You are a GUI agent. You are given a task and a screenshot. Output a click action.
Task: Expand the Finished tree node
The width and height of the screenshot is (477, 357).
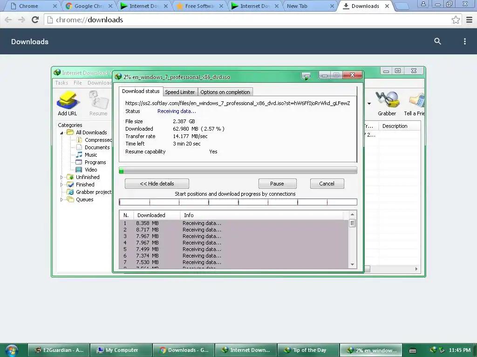62,185
